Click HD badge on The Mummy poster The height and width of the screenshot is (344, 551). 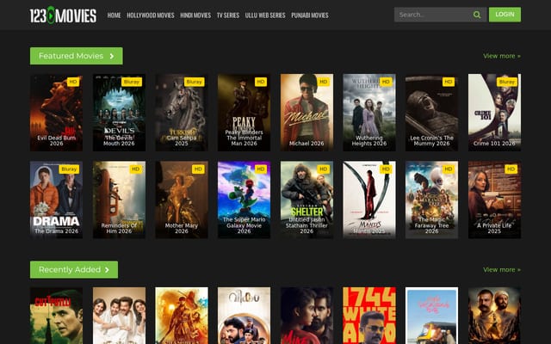[449, 82]
